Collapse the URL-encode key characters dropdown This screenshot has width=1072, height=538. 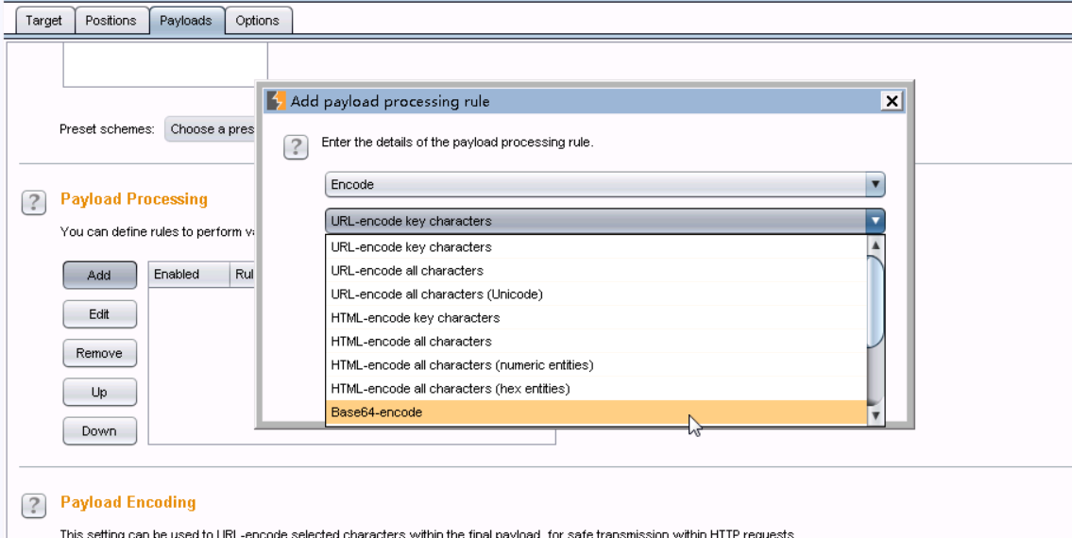coord(876,222)
